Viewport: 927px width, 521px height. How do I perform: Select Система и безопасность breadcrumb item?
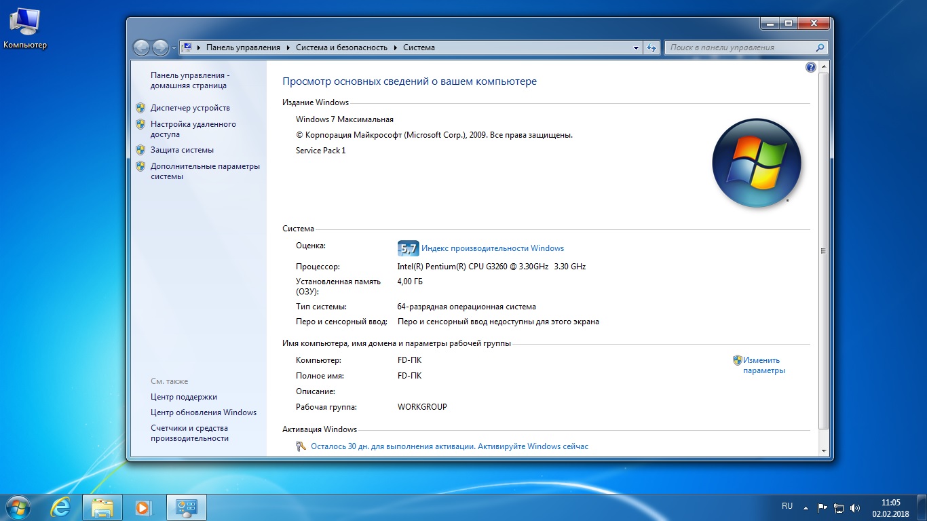click(341, 47)
